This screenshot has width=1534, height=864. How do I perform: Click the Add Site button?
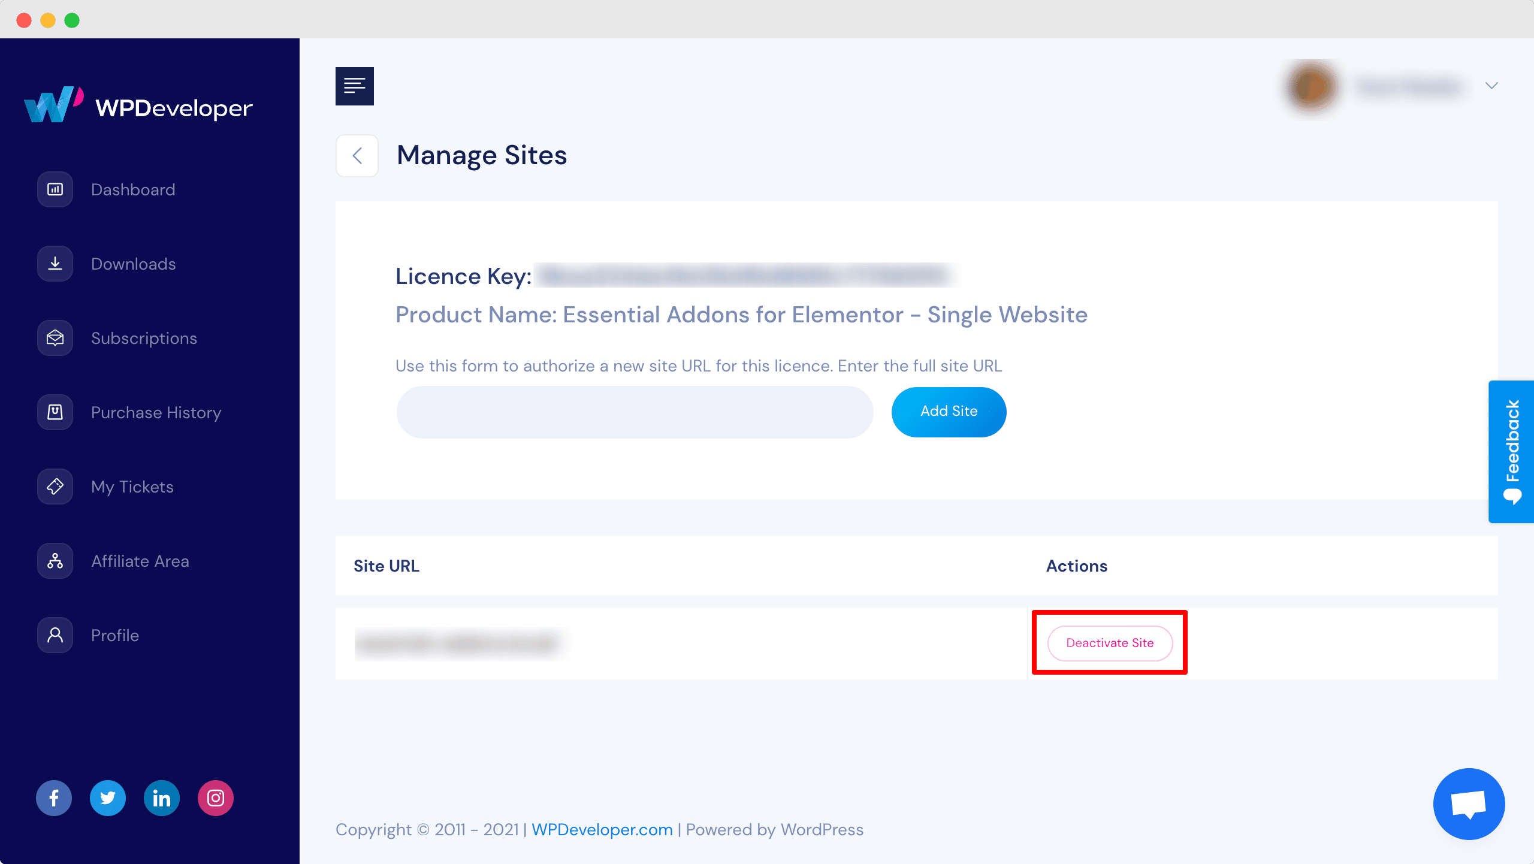coord(949,412)
